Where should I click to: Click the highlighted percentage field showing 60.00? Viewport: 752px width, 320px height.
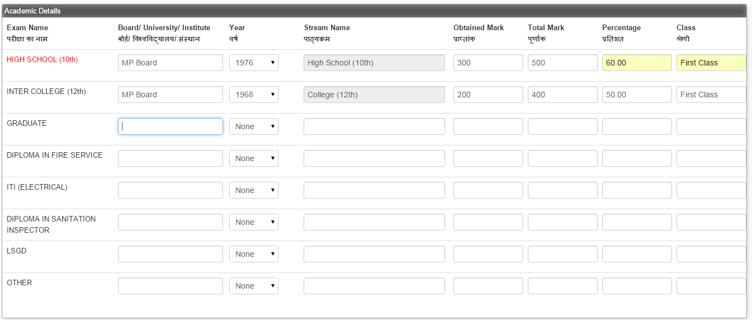click(637, 63)
